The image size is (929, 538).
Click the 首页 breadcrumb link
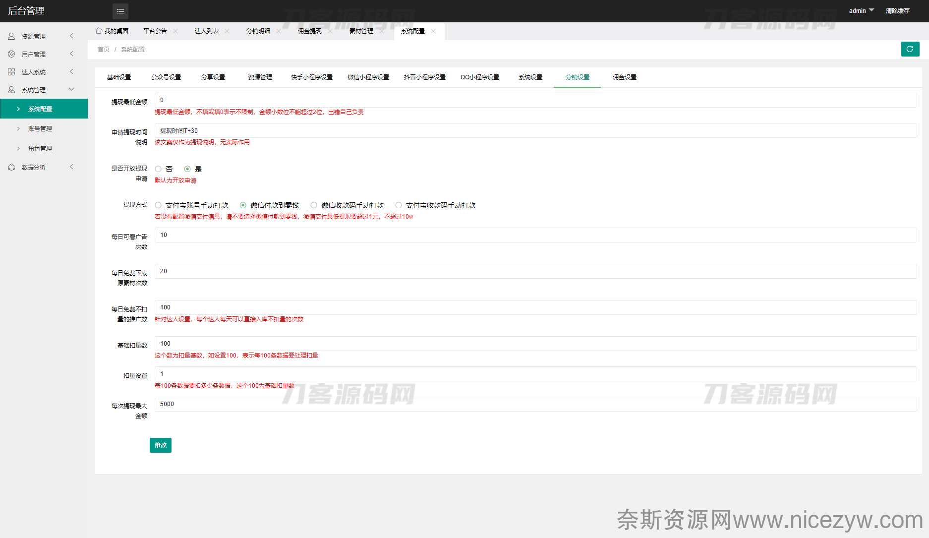[104, 50]
